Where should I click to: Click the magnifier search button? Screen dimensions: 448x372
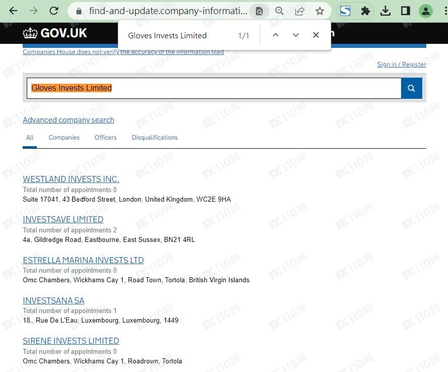[x=411, y=88]
